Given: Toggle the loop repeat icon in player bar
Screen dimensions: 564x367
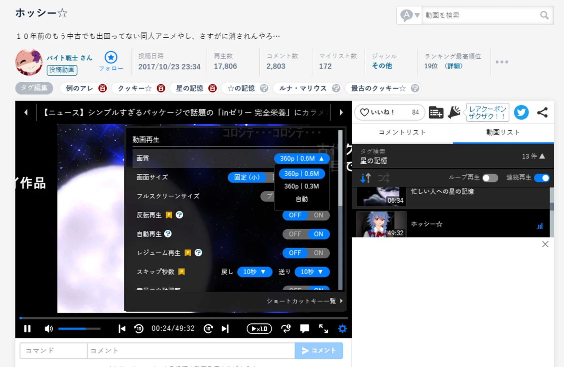Looking at the screenshot, I should coord(286,328).
